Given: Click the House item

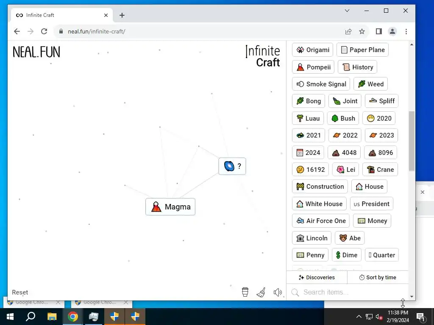Looking at the screenshot, I should pos(369,187).
